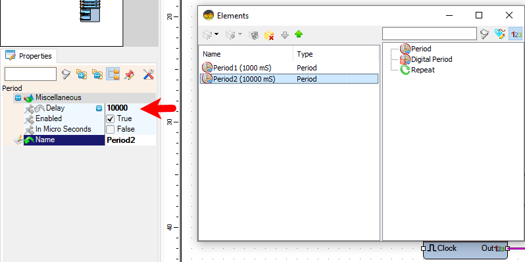525x262 pixels.
Task: Click the green undo arrow next to Name
Action: (x=29, y=140)
